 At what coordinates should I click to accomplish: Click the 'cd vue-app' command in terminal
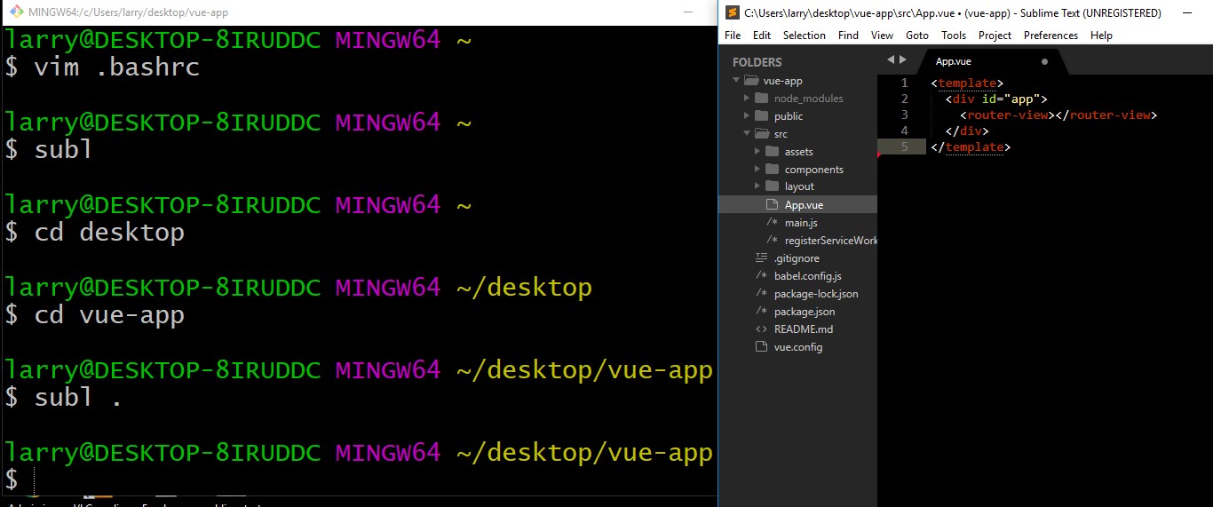click(109, 314)
